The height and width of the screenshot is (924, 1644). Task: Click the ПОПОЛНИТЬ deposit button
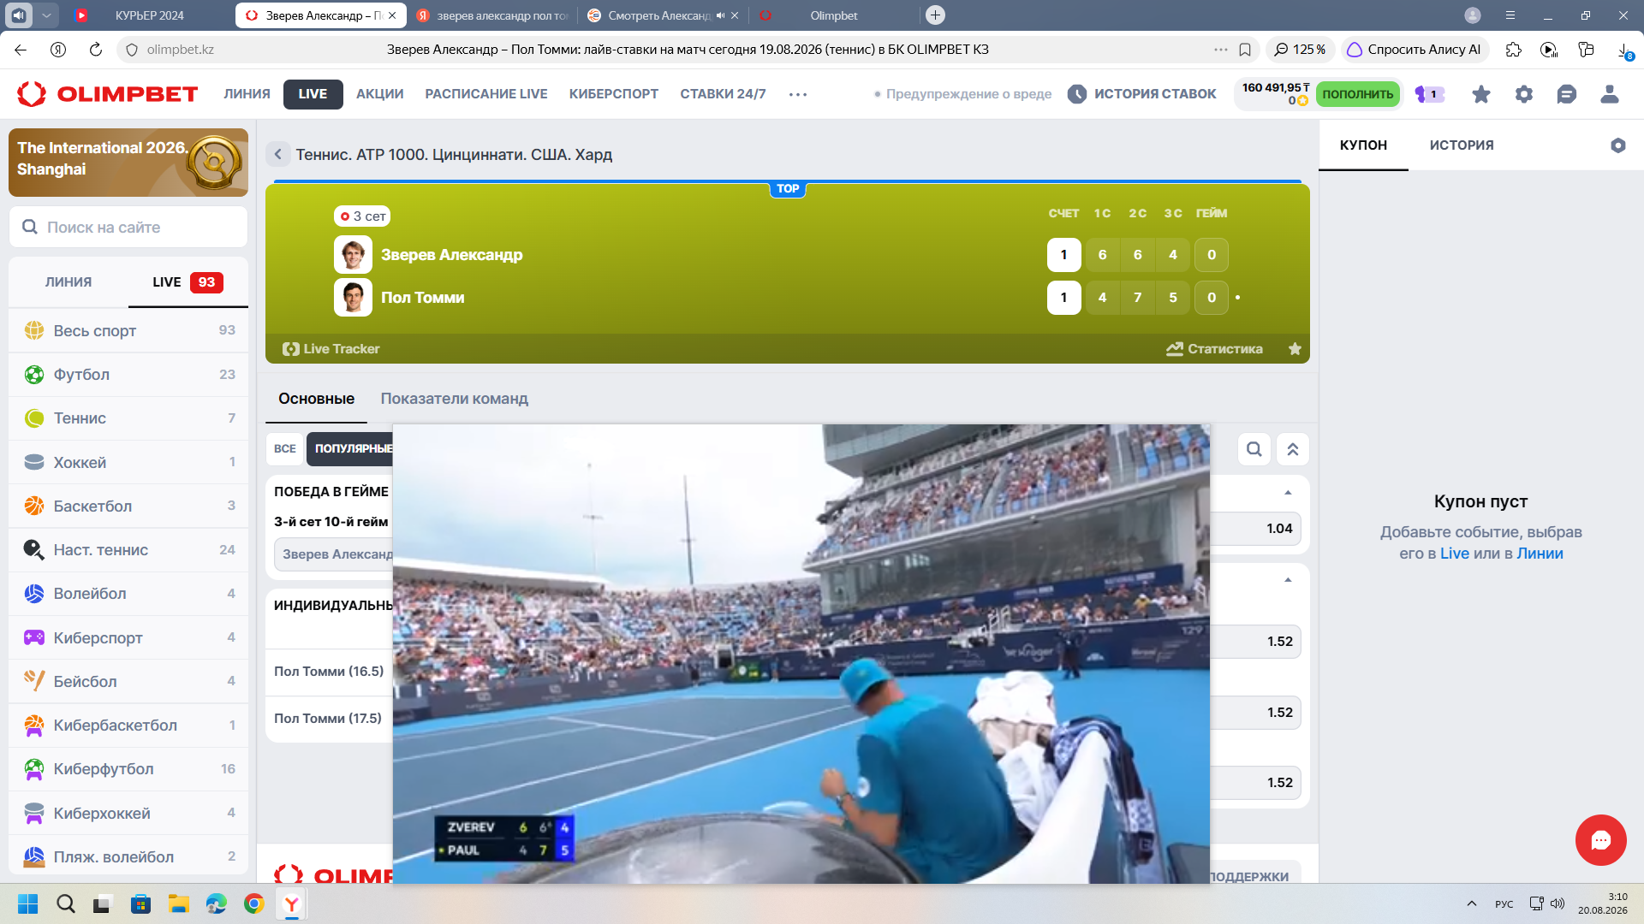pyautogui.click(x=1357, y=94)
